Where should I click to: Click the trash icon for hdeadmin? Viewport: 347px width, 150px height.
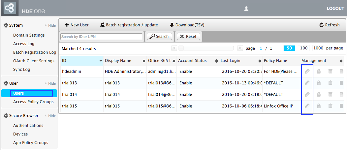[330, 71]
